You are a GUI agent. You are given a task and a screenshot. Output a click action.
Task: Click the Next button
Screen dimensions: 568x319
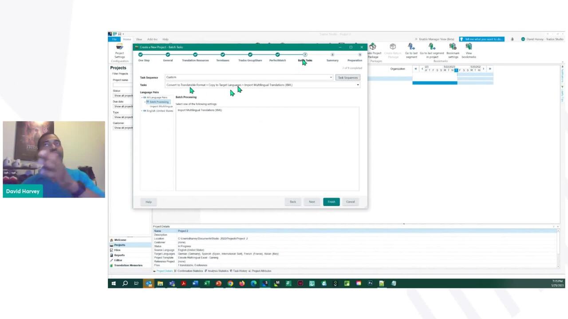(312, 202)
